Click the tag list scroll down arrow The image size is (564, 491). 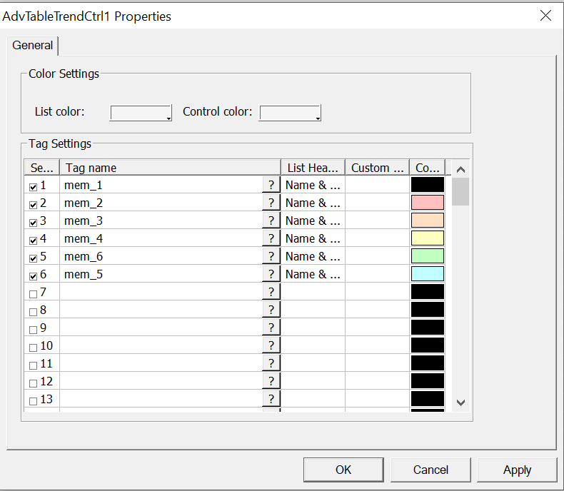[x=460, y=403]
